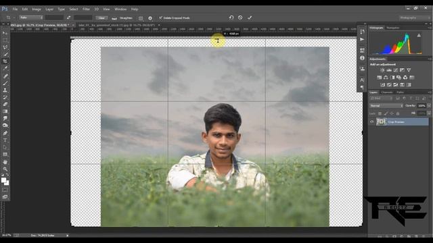Open the Crop tool preset picker
433x243 pixels.
tap(11, 18)
